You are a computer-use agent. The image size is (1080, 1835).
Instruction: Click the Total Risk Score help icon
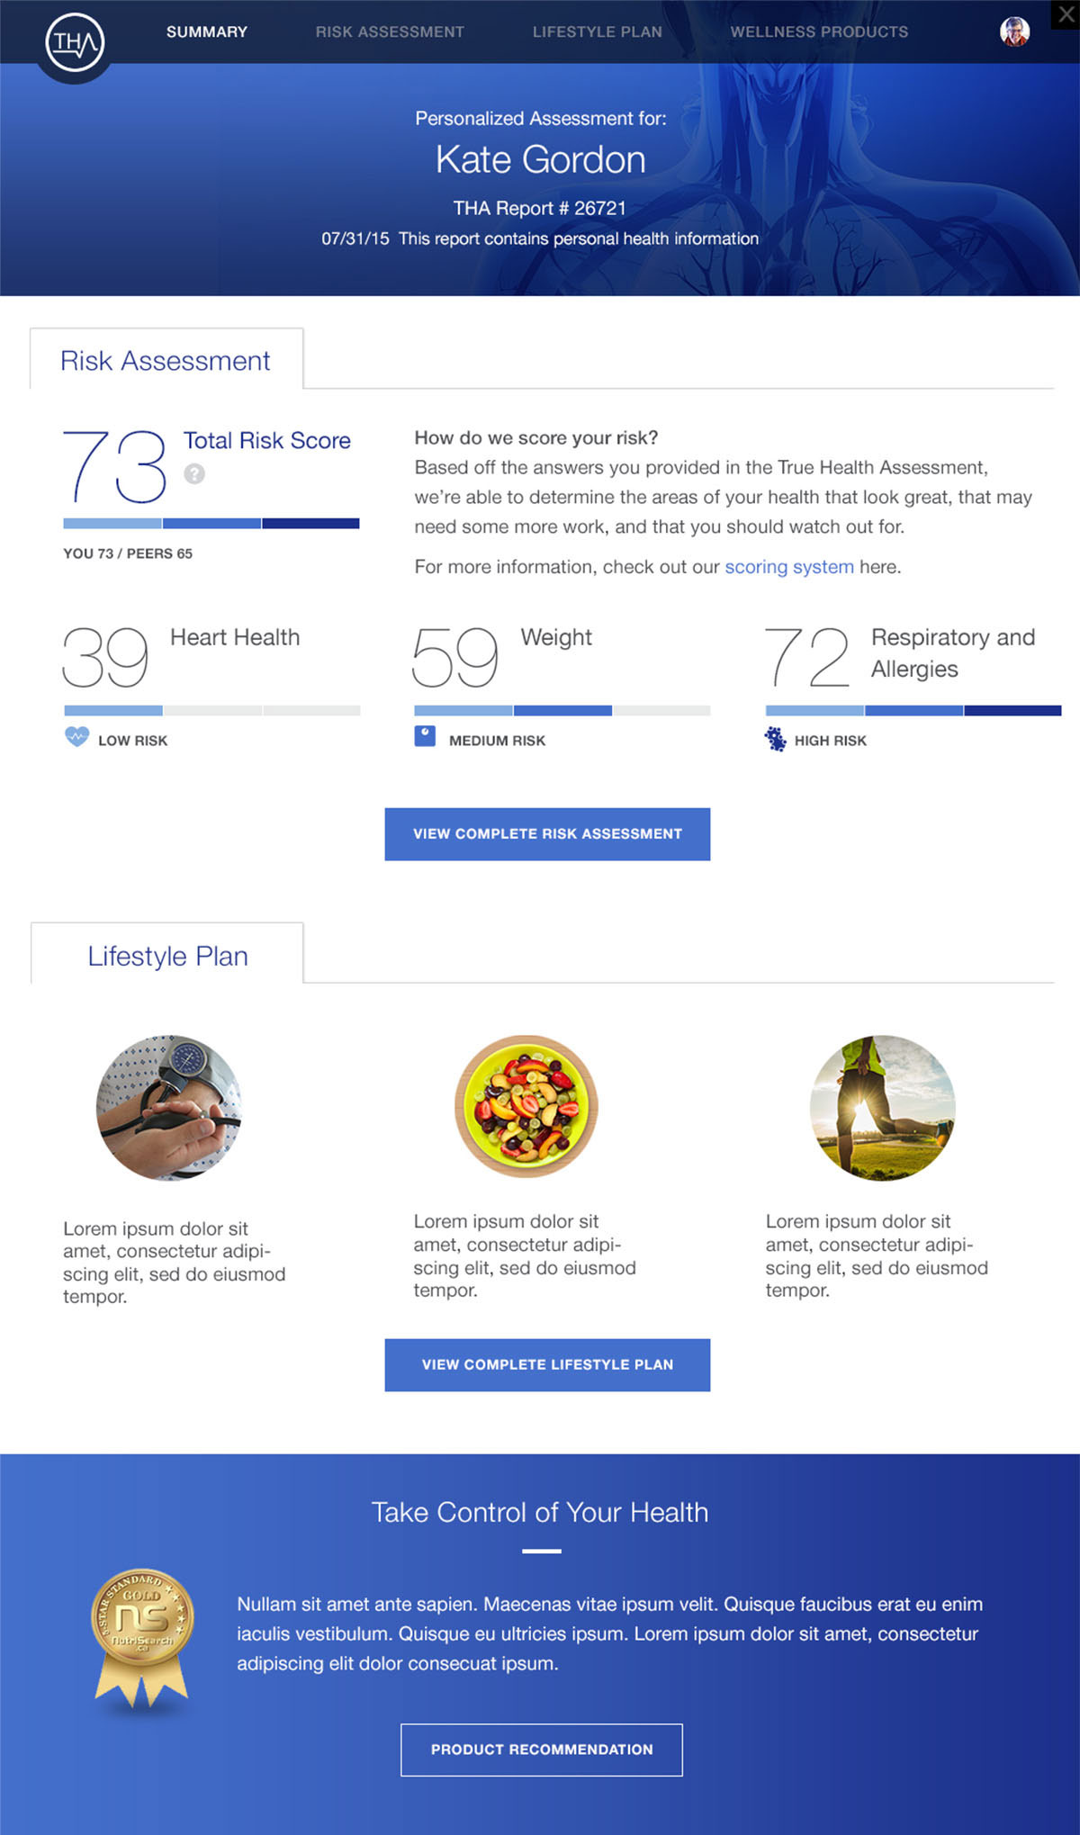[194, 473]
